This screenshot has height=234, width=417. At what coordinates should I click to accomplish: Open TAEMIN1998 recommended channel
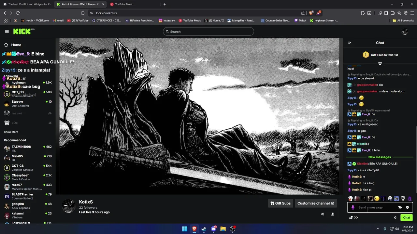28,149
